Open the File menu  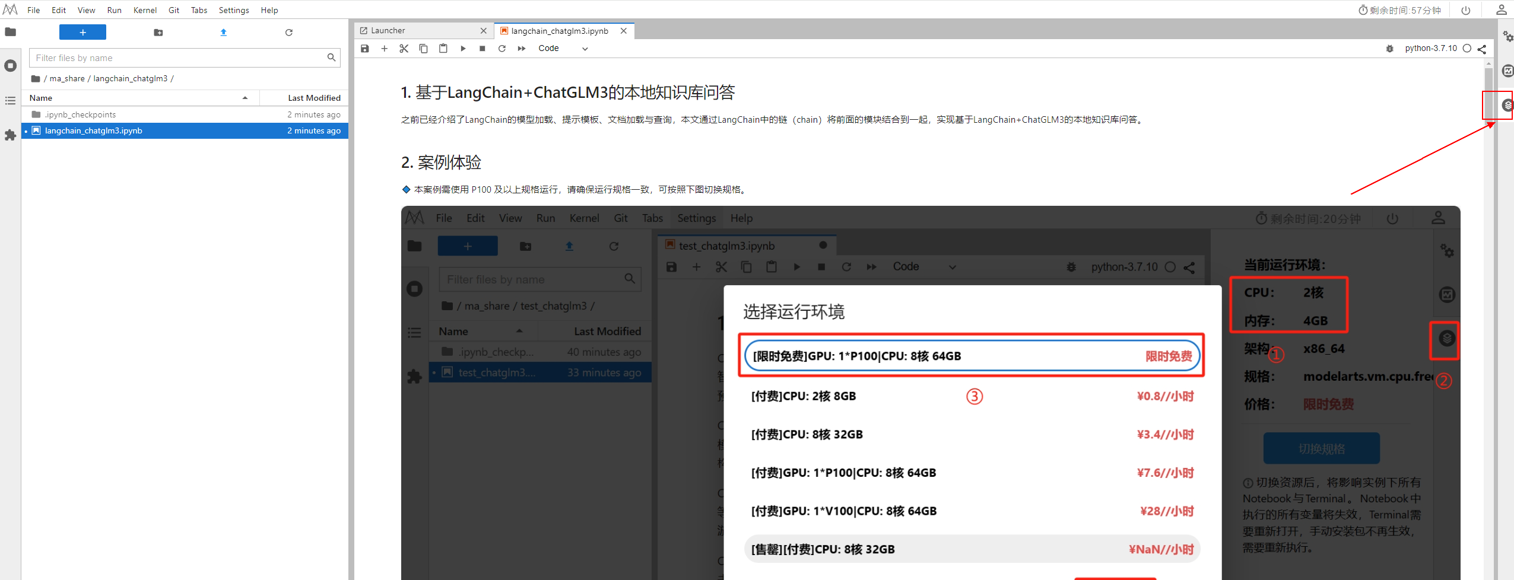click(x=34, y=10)
